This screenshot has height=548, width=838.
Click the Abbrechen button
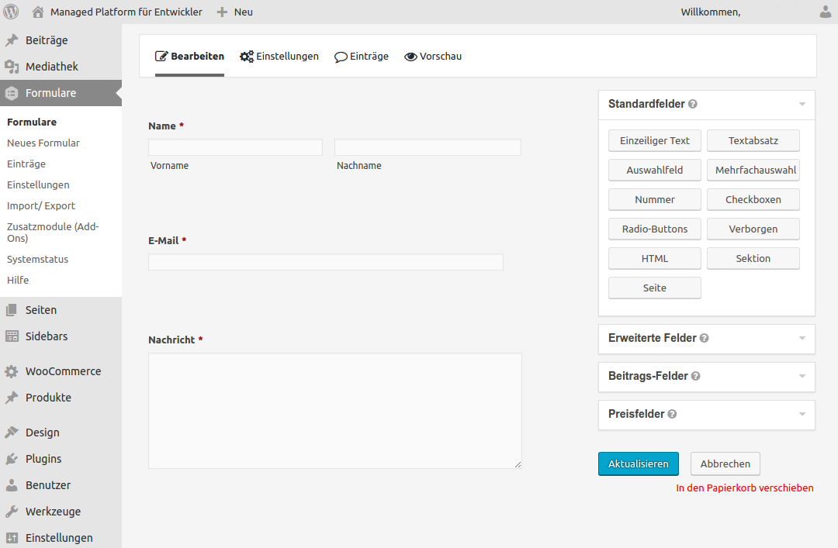click(x=725, y=464)
